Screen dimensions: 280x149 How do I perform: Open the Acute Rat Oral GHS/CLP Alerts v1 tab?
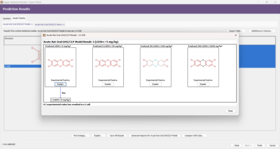tap(49, 24)
